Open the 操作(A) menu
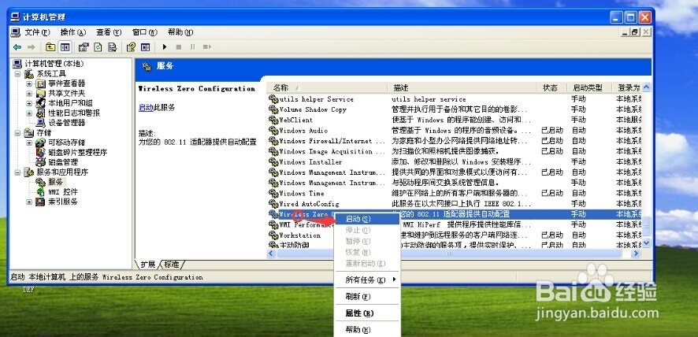Viewport: 698px width, 337px height. click(73, 32)
